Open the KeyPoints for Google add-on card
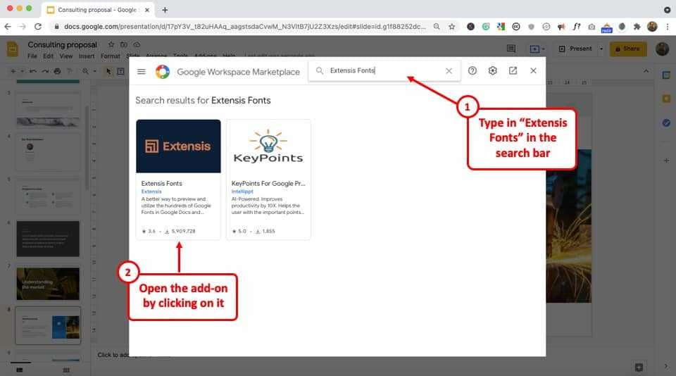The width and height of the screenshot is (676, 376). pyautogui.click(x=268, y=179)
